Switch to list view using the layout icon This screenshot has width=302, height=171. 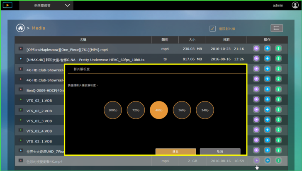[x=277, y=28]
